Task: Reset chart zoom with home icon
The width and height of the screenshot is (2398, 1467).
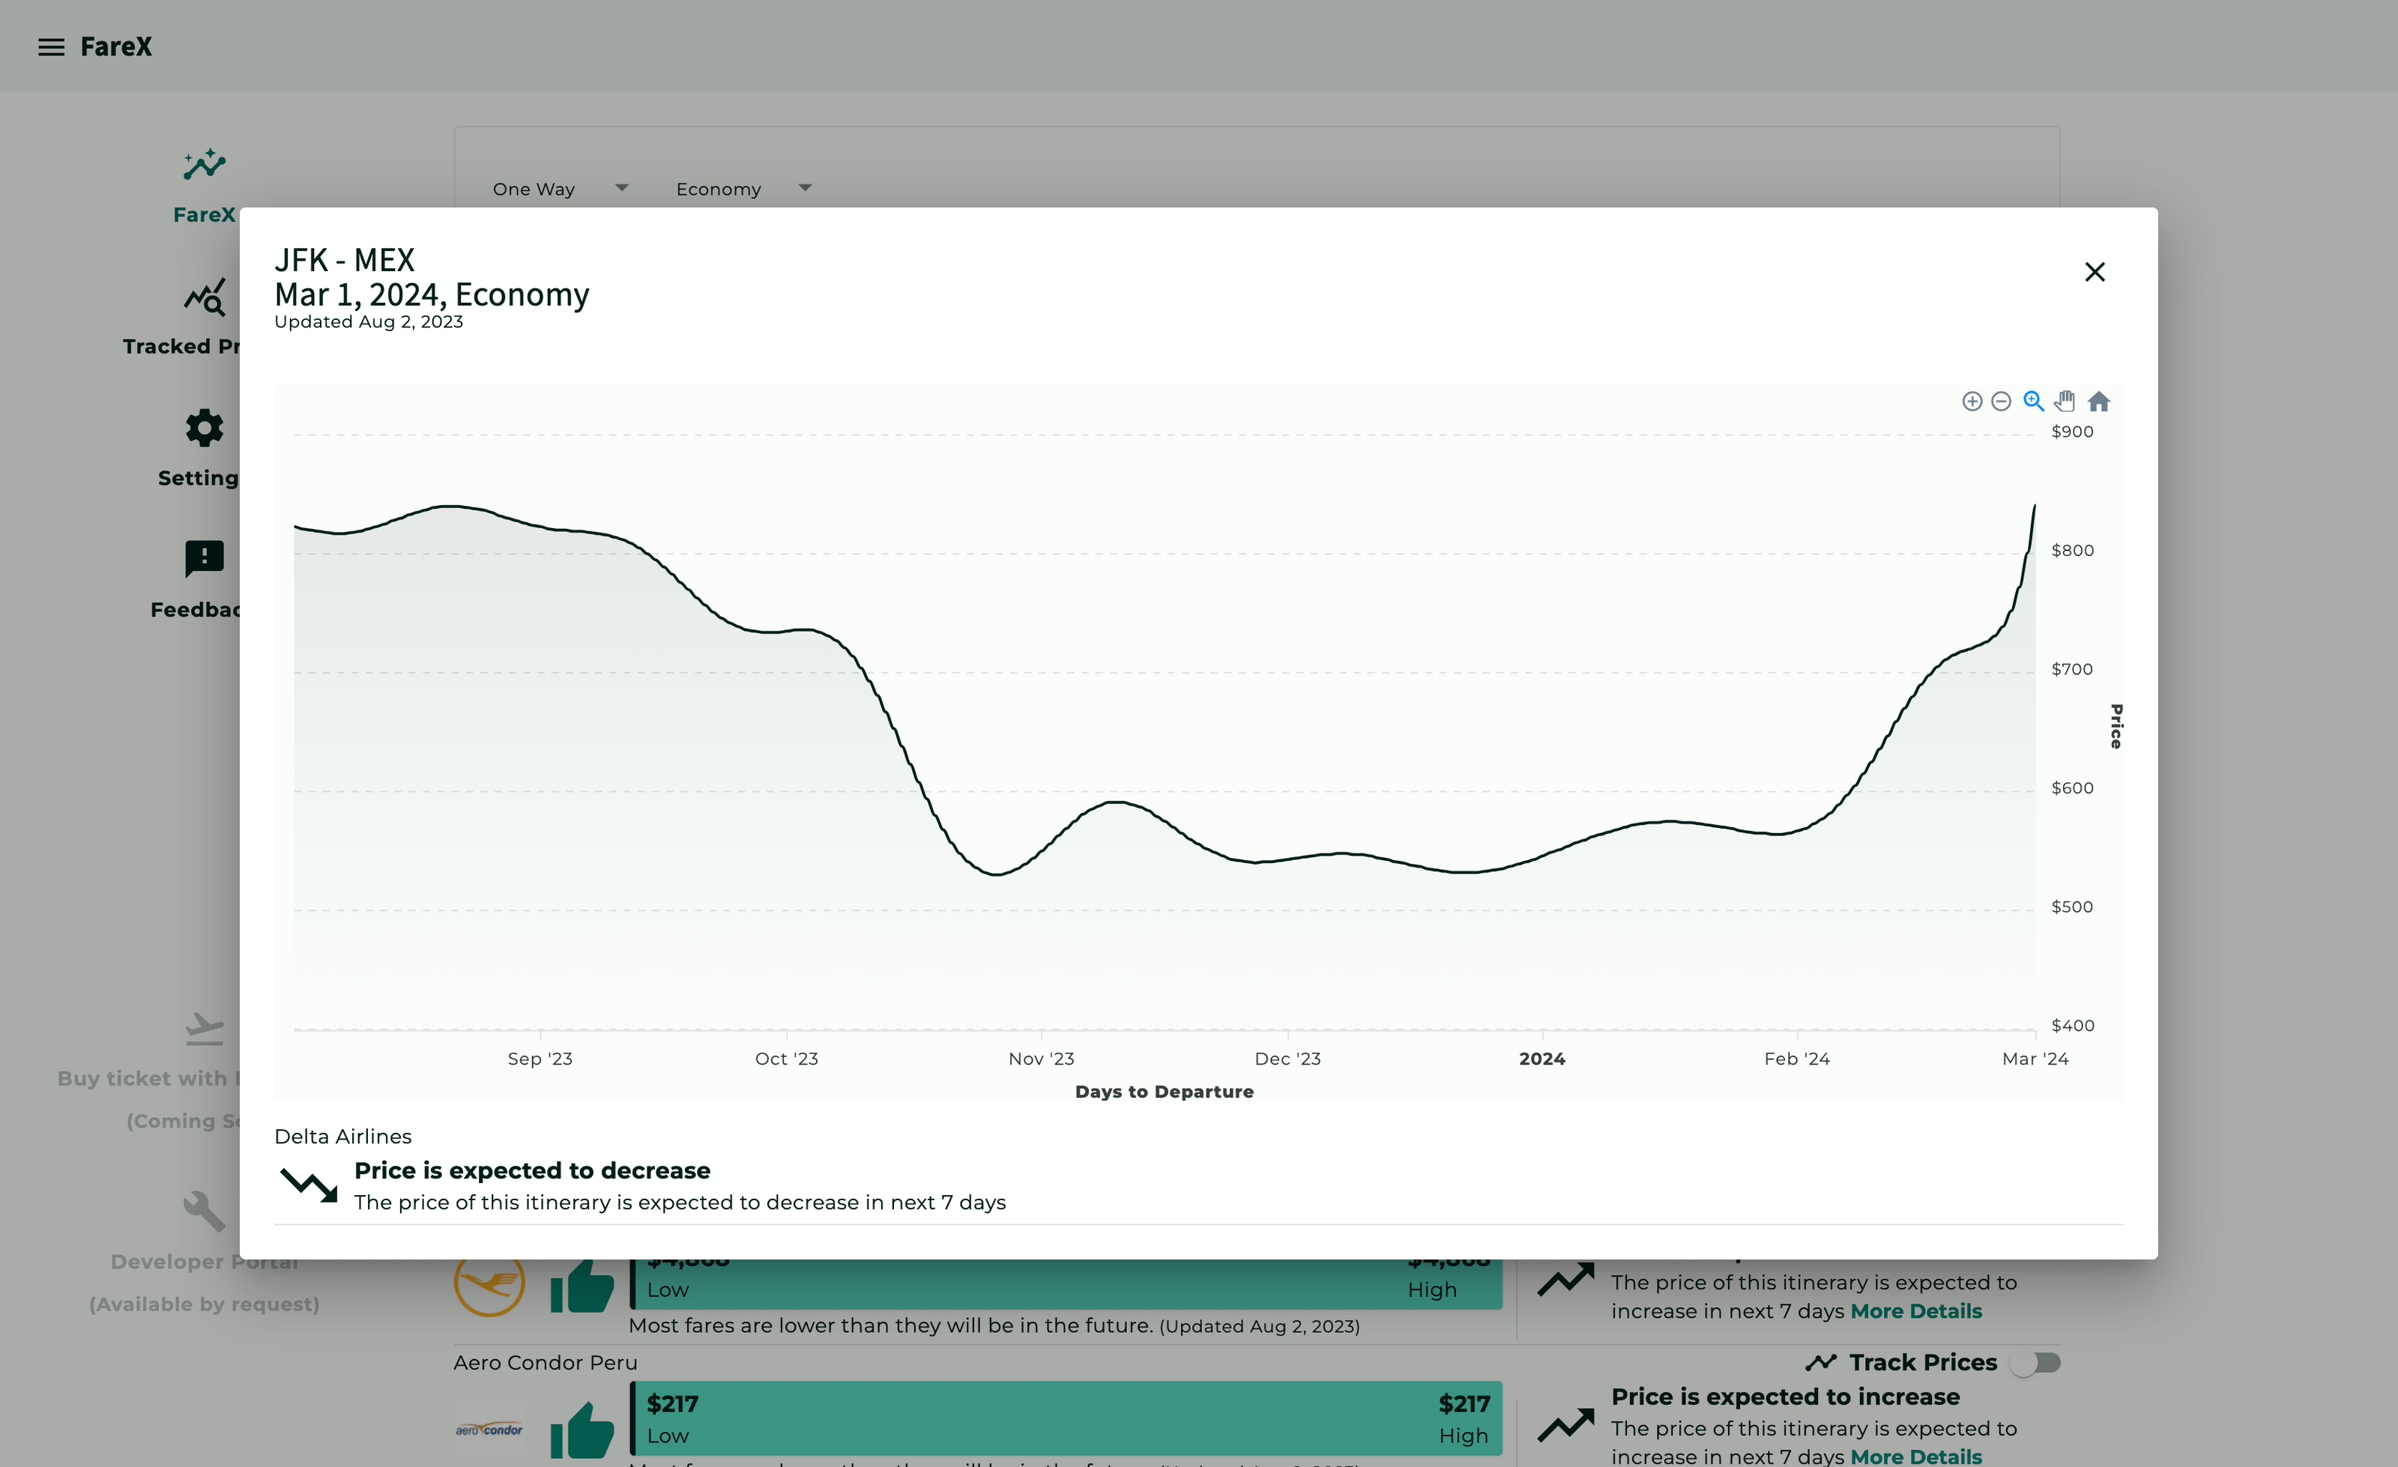Action: point(2099,402)
